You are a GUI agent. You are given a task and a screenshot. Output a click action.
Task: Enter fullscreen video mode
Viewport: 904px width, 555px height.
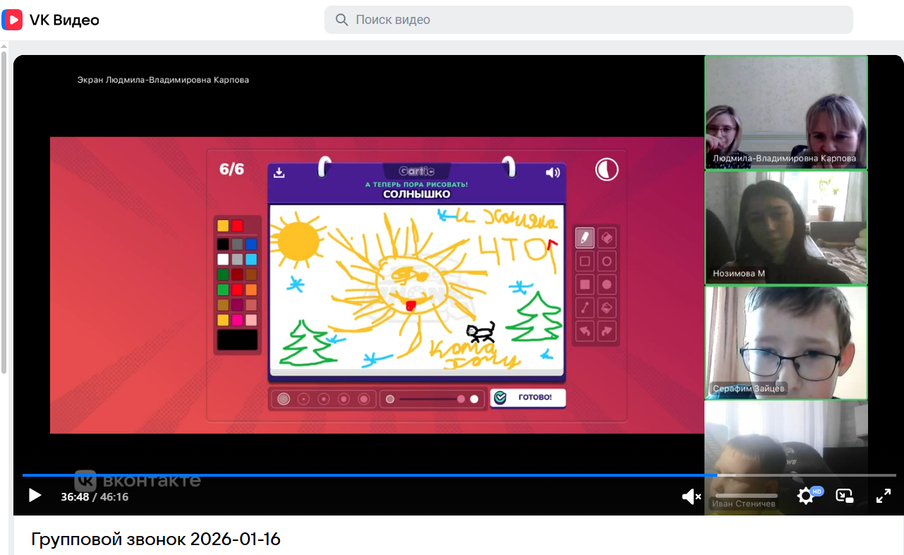[883, 496]
